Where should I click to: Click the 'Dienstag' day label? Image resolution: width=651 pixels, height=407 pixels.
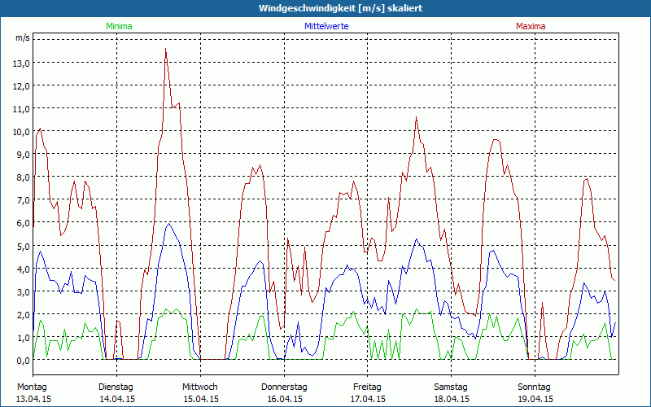point(116,387)
